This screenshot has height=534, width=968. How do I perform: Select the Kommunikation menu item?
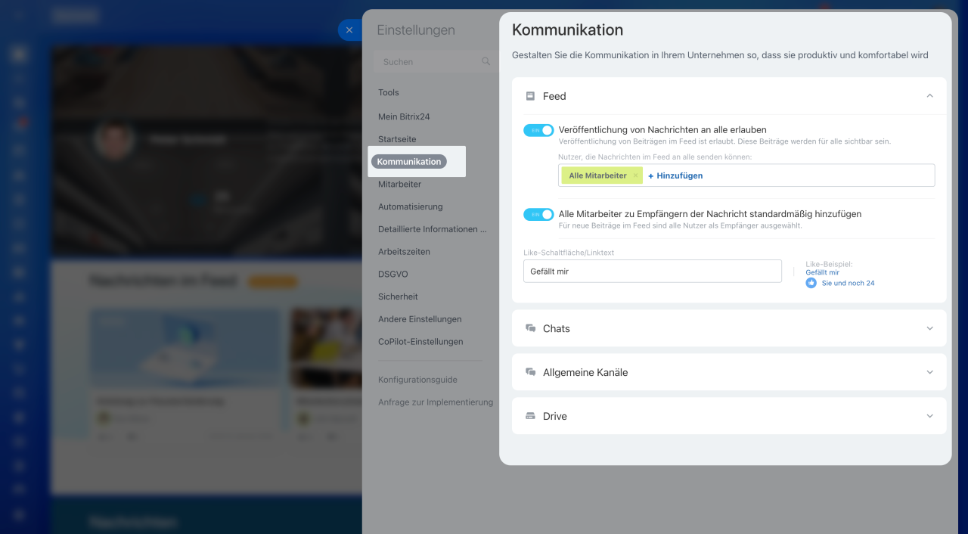[x=409, y=162]
